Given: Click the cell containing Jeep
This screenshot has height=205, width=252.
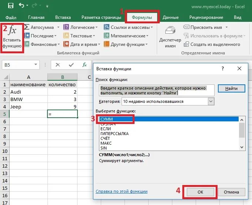Looking at the screenshot, I should [x=29, y=107].
